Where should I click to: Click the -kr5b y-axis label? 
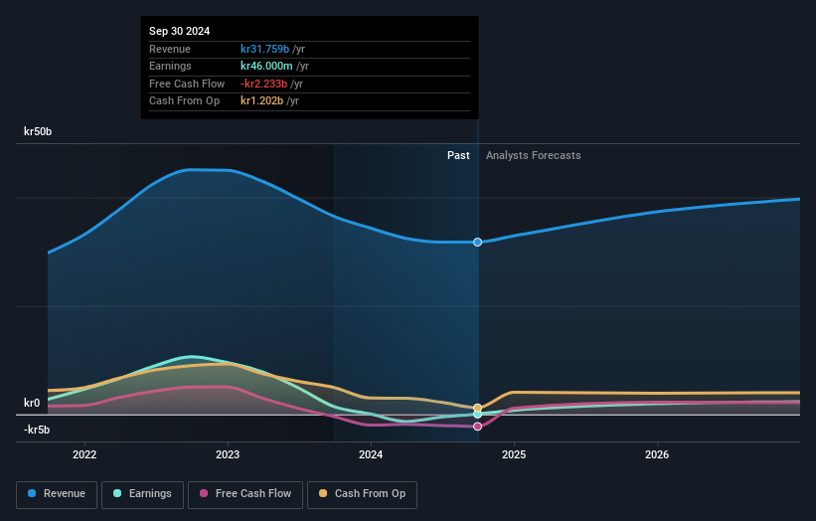tap(37, 430)
